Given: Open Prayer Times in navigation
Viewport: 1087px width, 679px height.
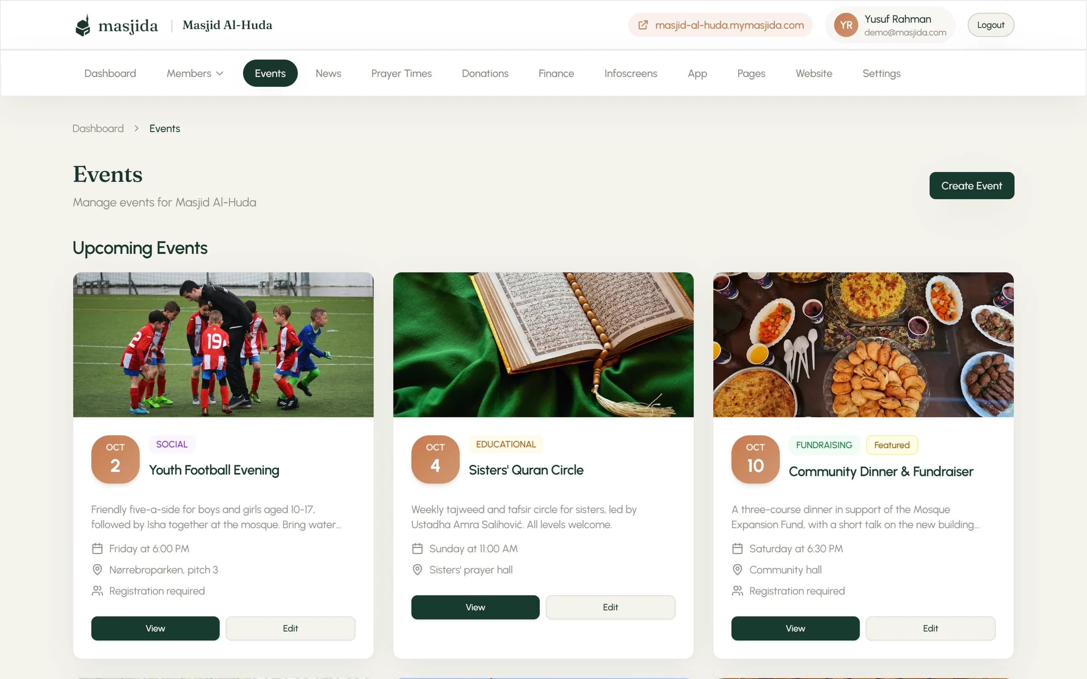Looking at the screenshot, I should point(401,73).
